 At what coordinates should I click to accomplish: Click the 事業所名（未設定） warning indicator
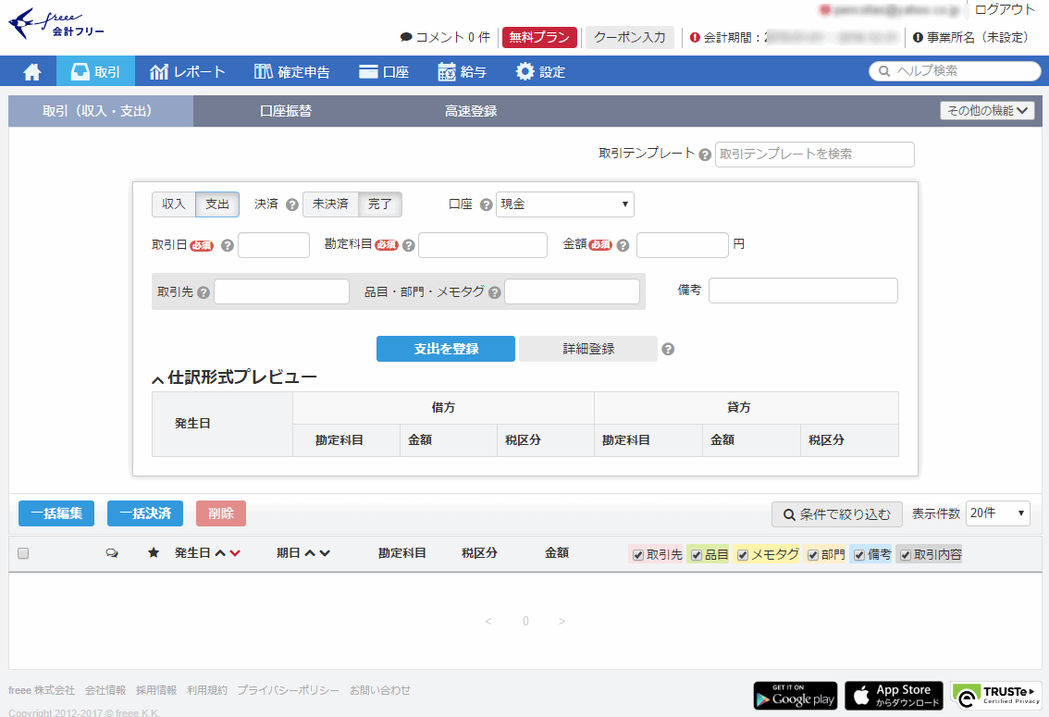coord(918,37)
